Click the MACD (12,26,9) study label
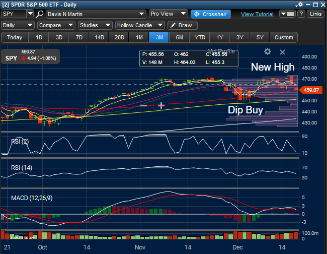 pyautogui.click(x=32, y=198)
